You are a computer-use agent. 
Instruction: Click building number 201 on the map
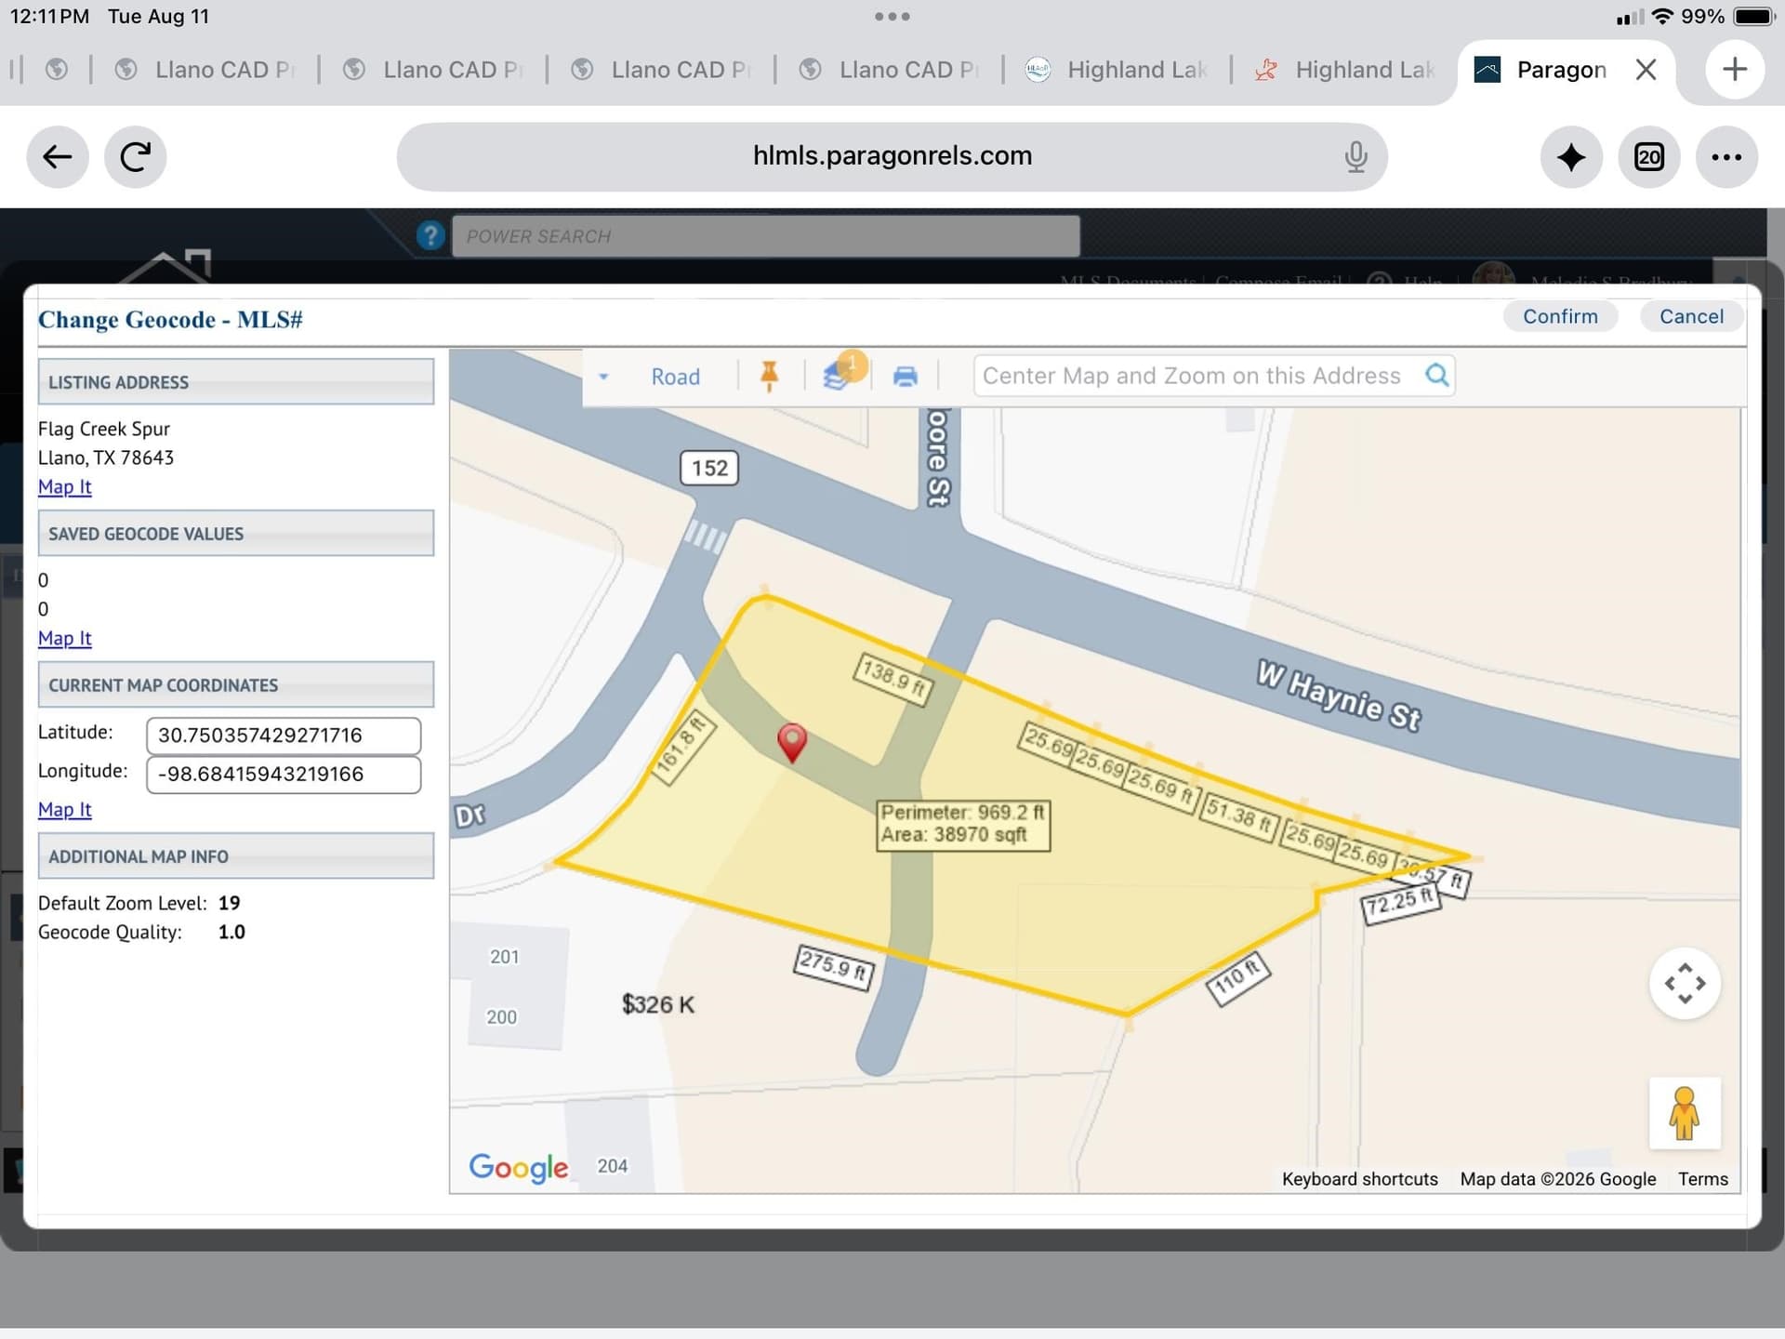click(x=505, y=957)
